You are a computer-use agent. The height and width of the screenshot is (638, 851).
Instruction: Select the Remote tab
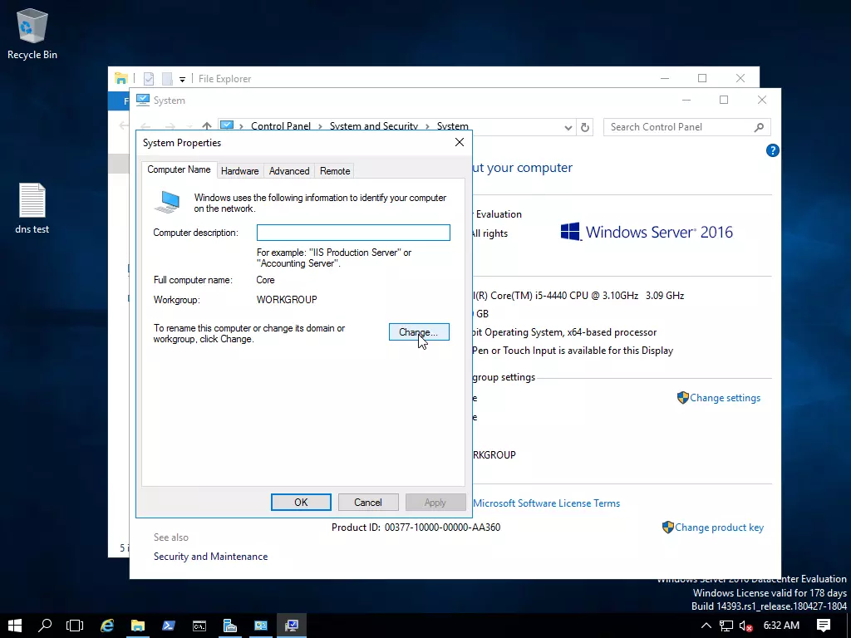coord(335,171)
